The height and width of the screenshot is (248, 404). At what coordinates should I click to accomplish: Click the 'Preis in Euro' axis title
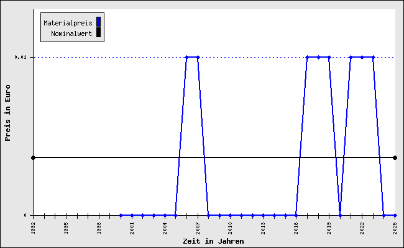click(7, 113)
